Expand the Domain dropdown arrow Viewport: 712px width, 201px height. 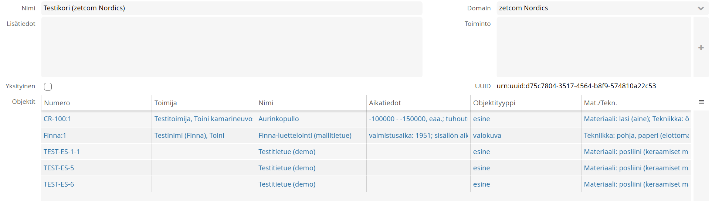pyautogui.click(x=701, y=8)
